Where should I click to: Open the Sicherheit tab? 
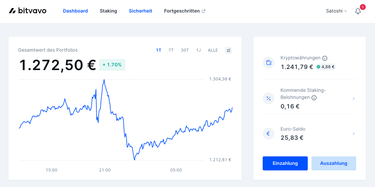(141, 11)
